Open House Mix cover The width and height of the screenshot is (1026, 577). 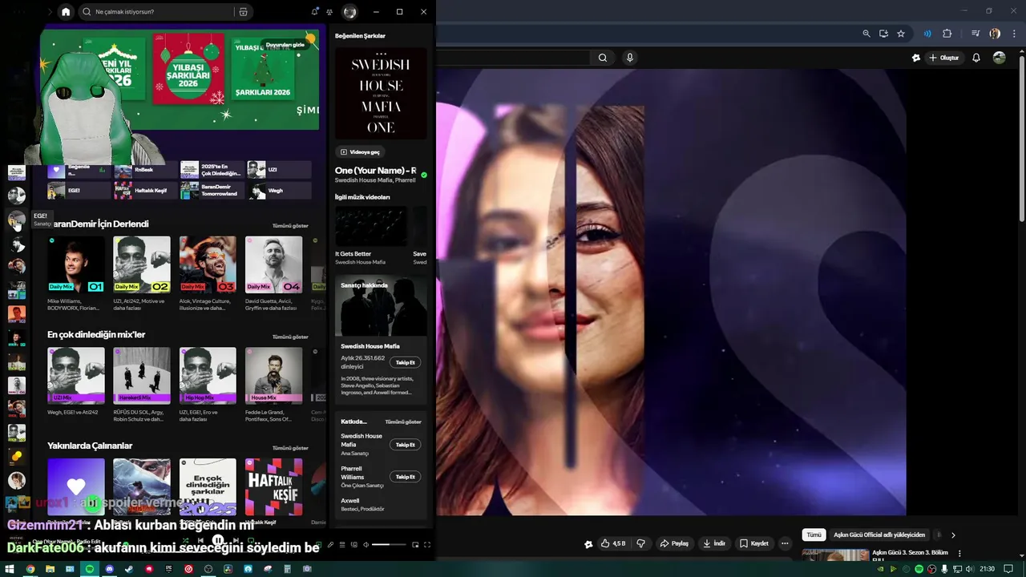(x=273, y=375)
